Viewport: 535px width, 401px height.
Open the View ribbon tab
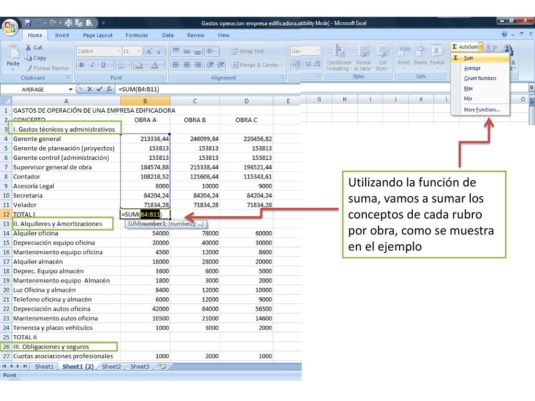point(224,35)
